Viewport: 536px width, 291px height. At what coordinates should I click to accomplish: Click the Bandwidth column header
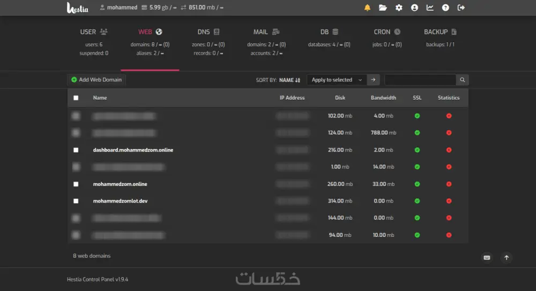pyautogui.click(x=383, y=98)
